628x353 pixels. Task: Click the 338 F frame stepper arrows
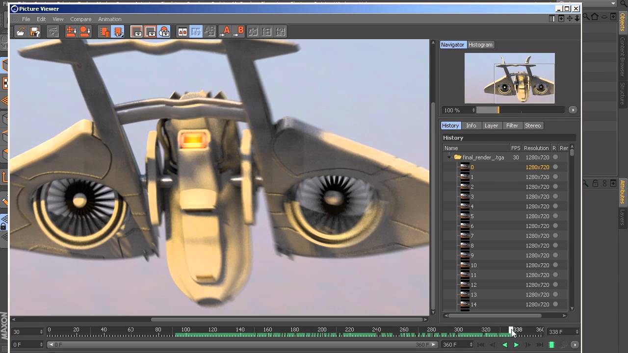point(576,332)
